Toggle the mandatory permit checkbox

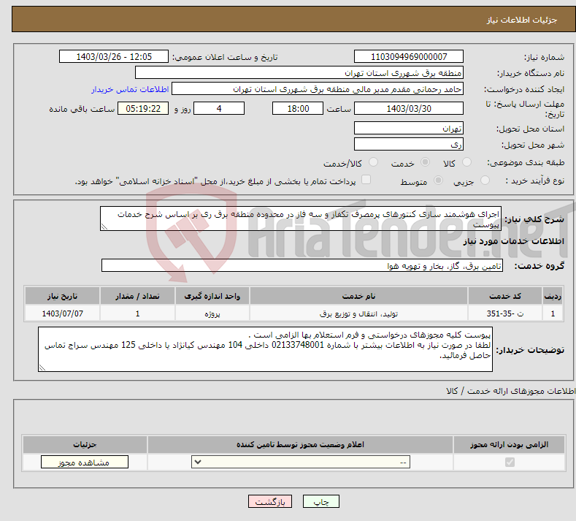point(510,462)
